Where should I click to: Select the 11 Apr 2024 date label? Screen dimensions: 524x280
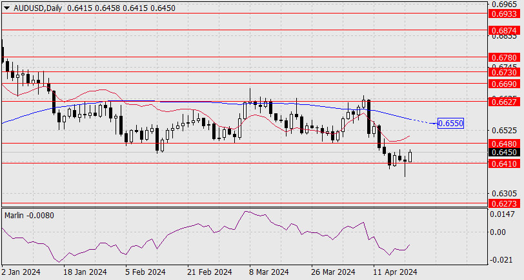pyautogui.click(x=395, y=272)
